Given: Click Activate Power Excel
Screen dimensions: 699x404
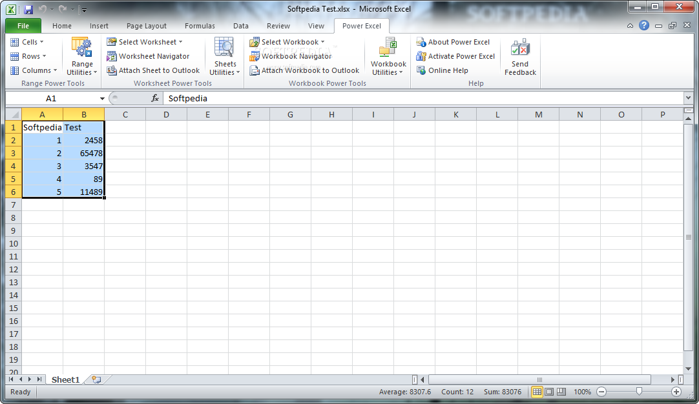Looking at the screenshot, I should [x=455, y=56].
